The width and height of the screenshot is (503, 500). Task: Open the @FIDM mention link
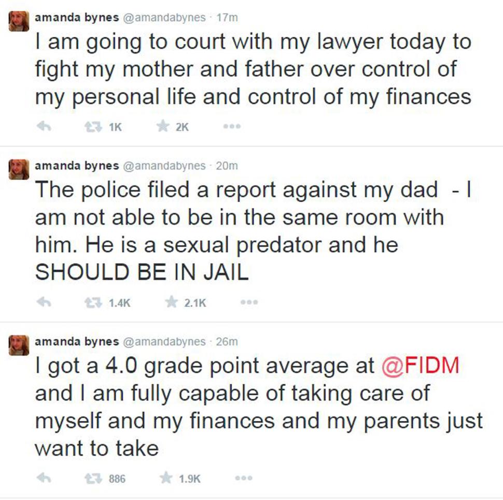coord(420,366)
